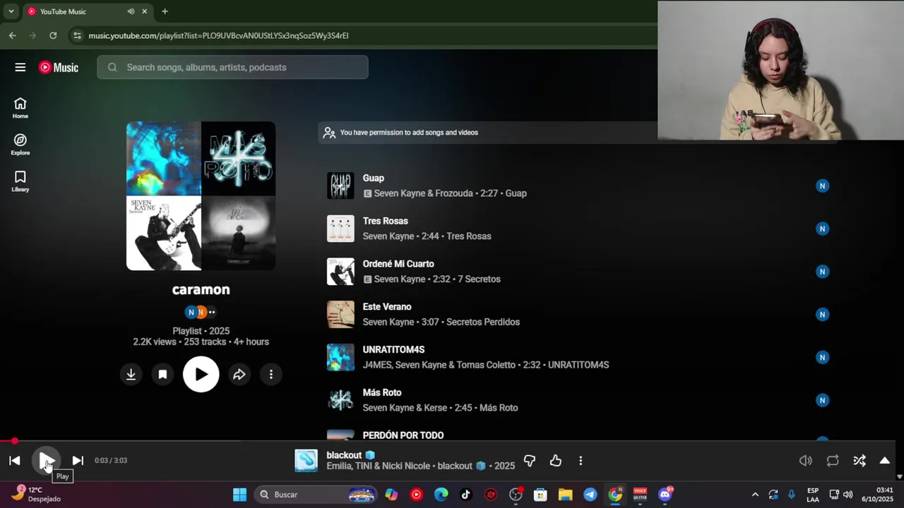Open File Explorer from taskbar
Screen dimensions: 904x508
point(565,495)
